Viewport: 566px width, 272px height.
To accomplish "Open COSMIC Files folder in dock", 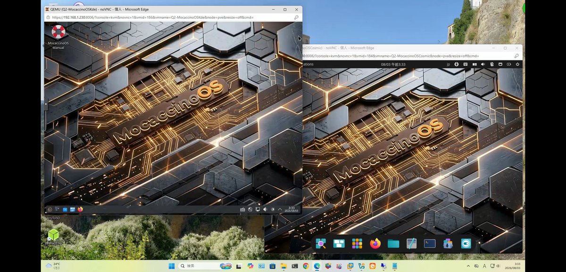I will [x=393, y=243].
